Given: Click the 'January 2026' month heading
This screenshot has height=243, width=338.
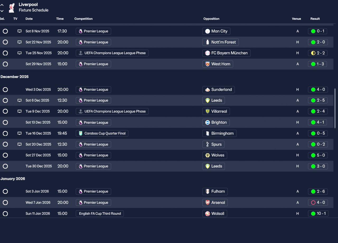Looking at the screenshot, I should pyautogui.click(x=13, y=179).
